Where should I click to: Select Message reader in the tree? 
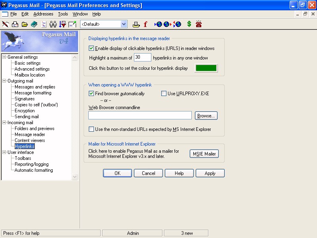click(x=30, y=134)
